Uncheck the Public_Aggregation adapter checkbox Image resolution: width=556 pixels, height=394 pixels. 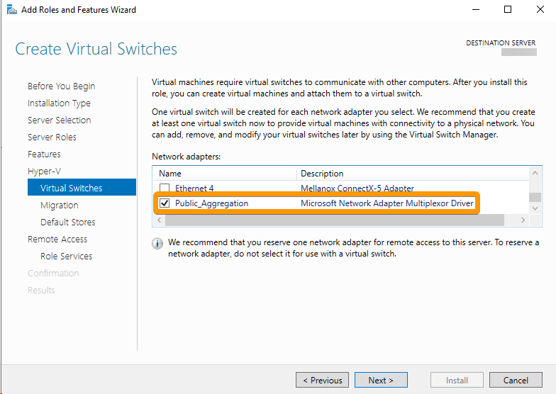165,203
